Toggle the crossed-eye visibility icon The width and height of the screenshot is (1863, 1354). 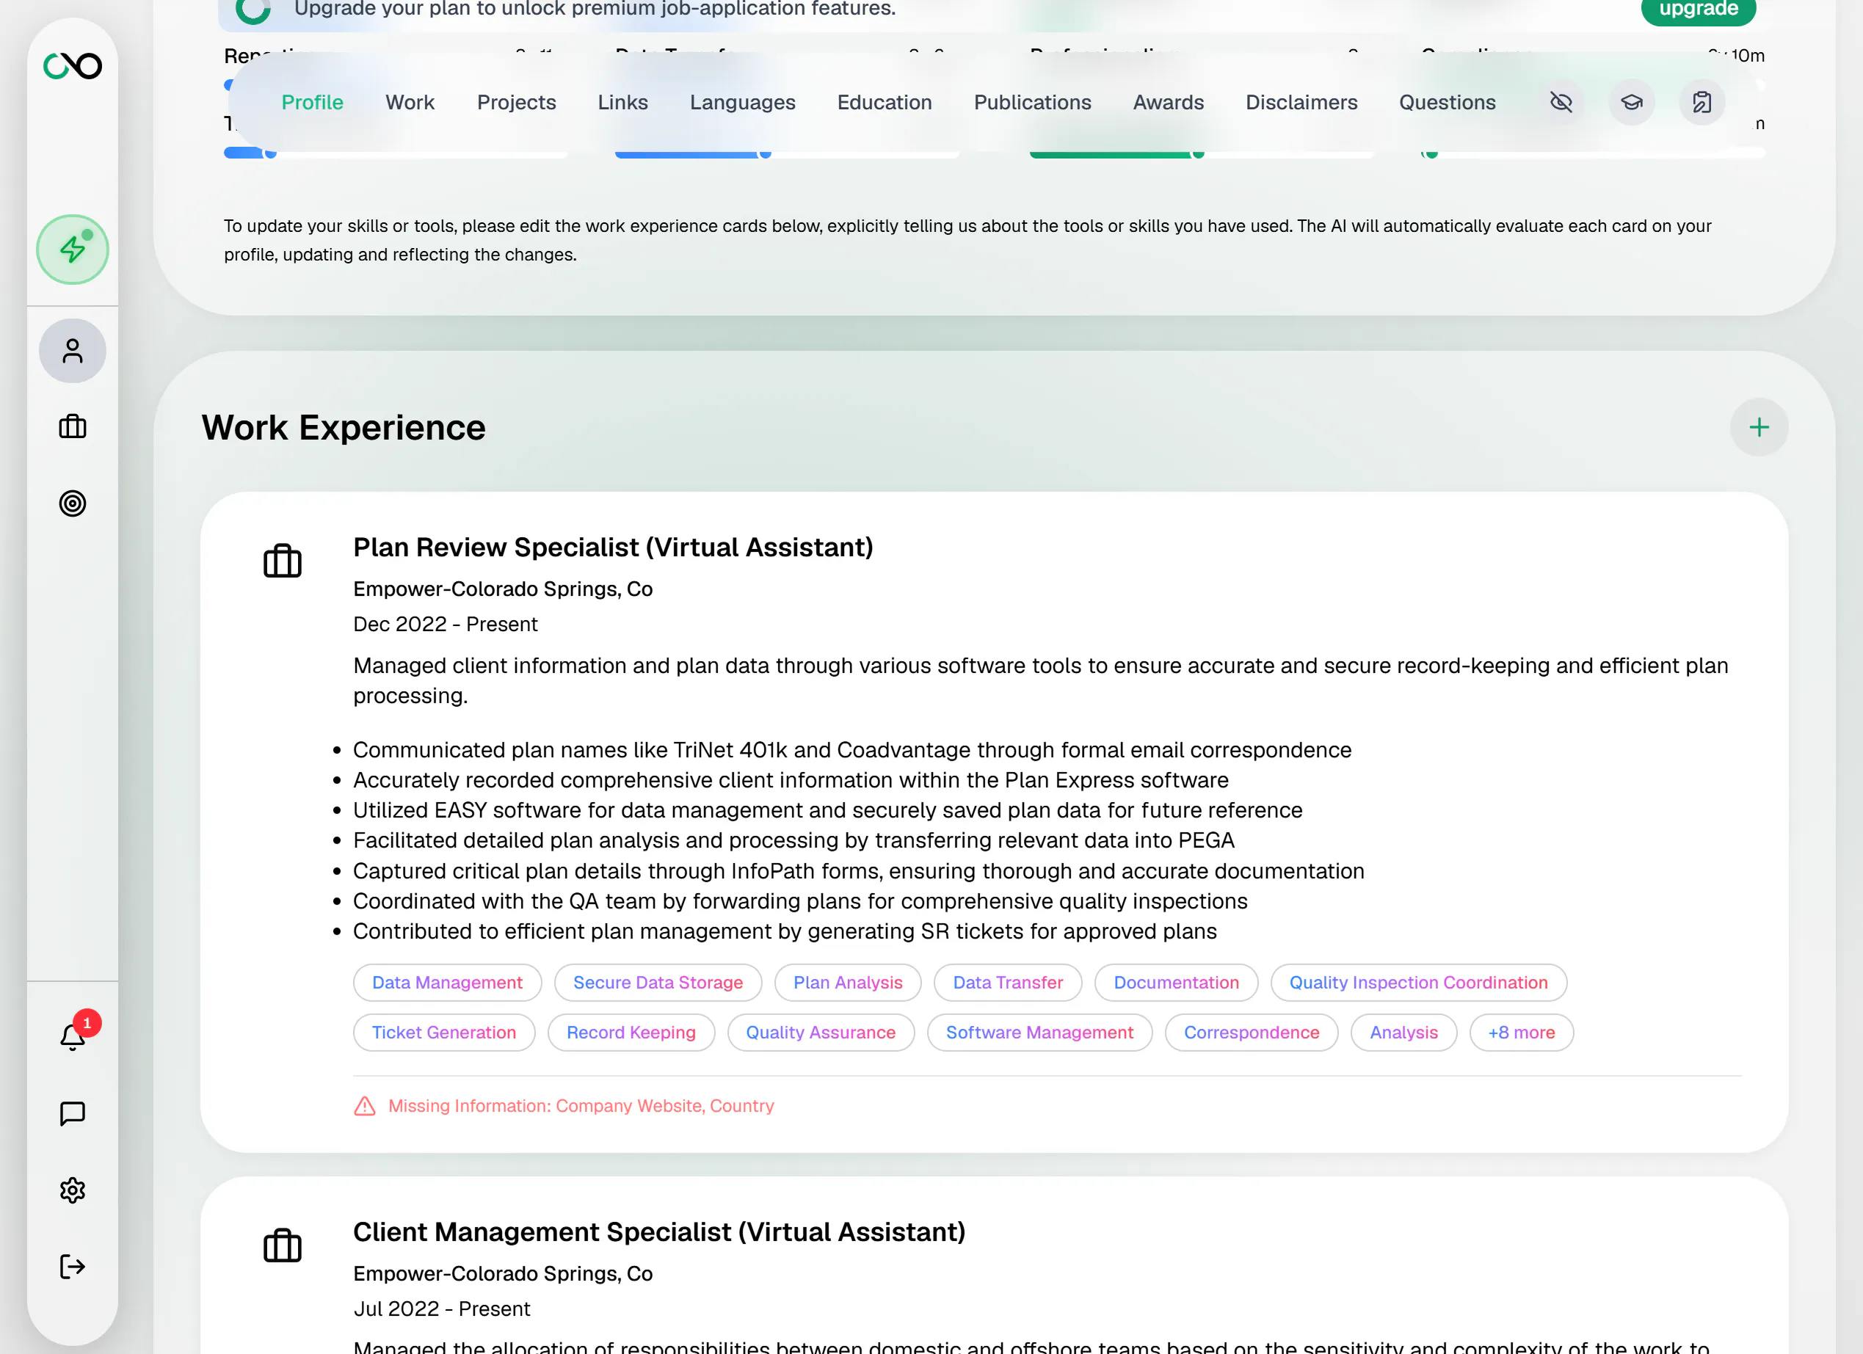click(x=1561, y=103)
